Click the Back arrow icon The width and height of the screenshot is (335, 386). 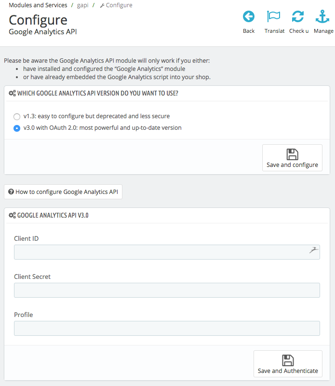coord(249,17)
